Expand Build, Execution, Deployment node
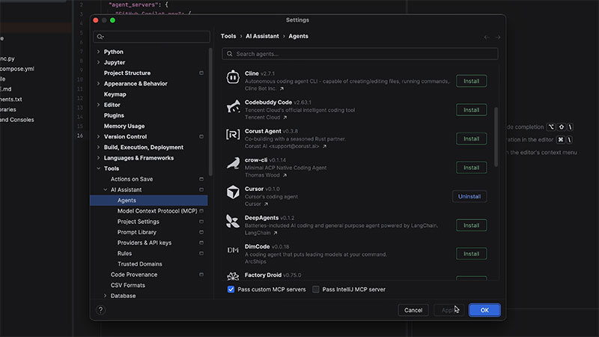The image size is (599, 337). click(99, 147)
